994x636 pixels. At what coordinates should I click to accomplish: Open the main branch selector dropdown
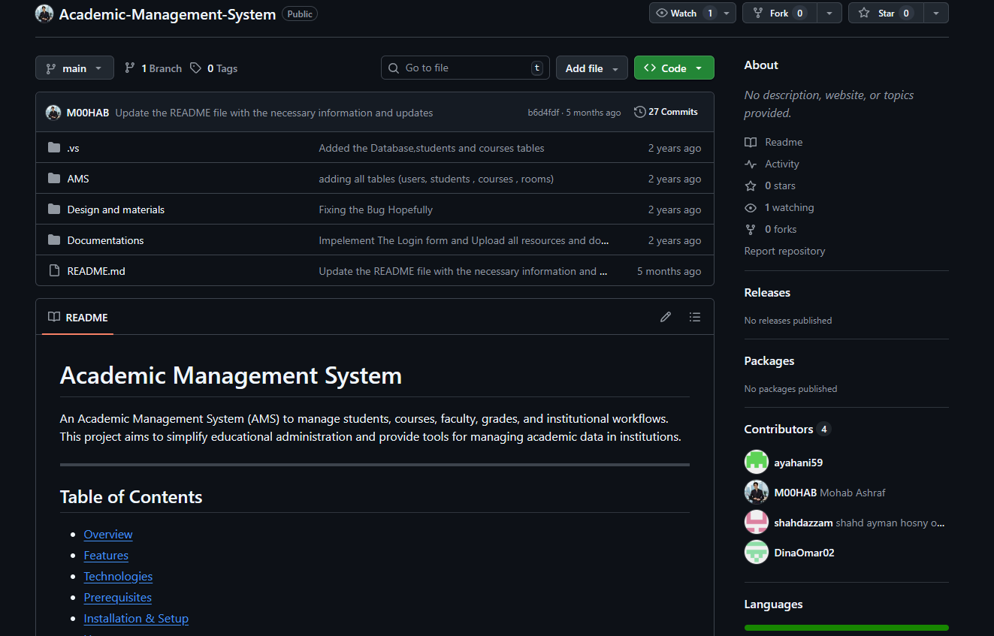[74, 68]
